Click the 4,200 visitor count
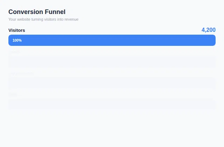Image resolution: width=224 pixels, height=147 pixels. tap(208, 30)
